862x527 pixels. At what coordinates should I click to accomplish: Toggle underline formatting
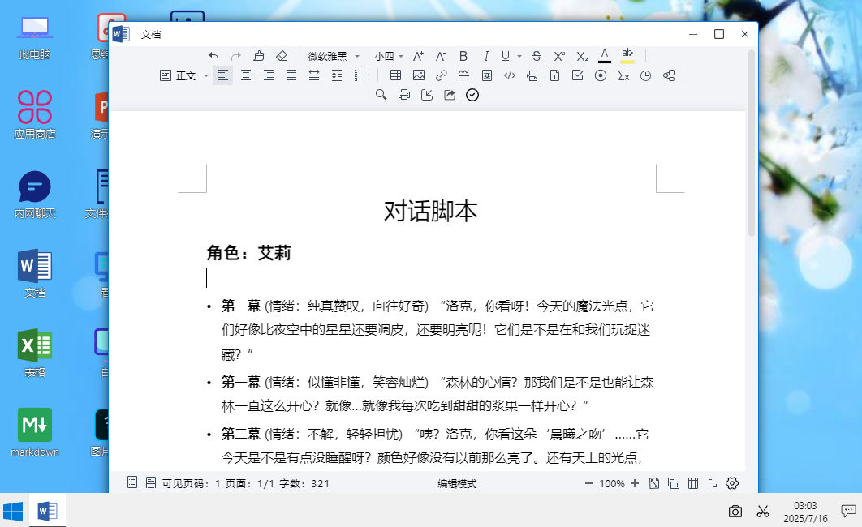click(x=506, y=56)
